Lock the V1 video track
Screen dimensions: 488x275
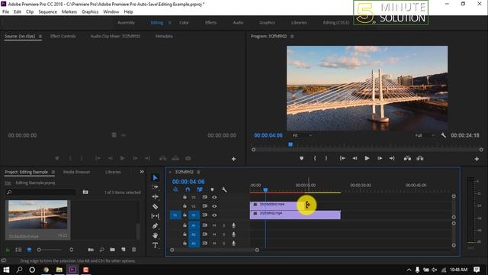185,215
